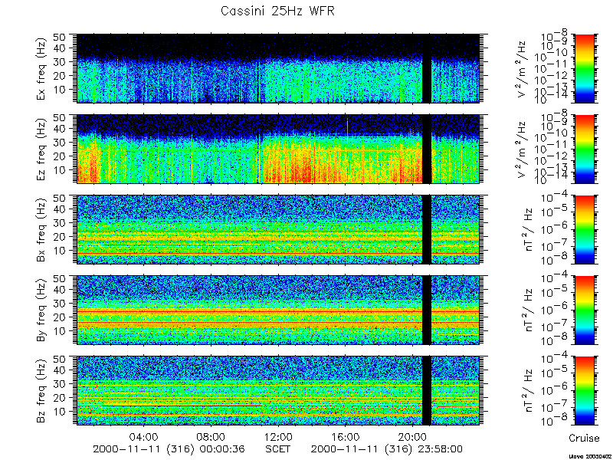
Task: Click the data gap in the Ex panel
Action: [x=427, y=68]
